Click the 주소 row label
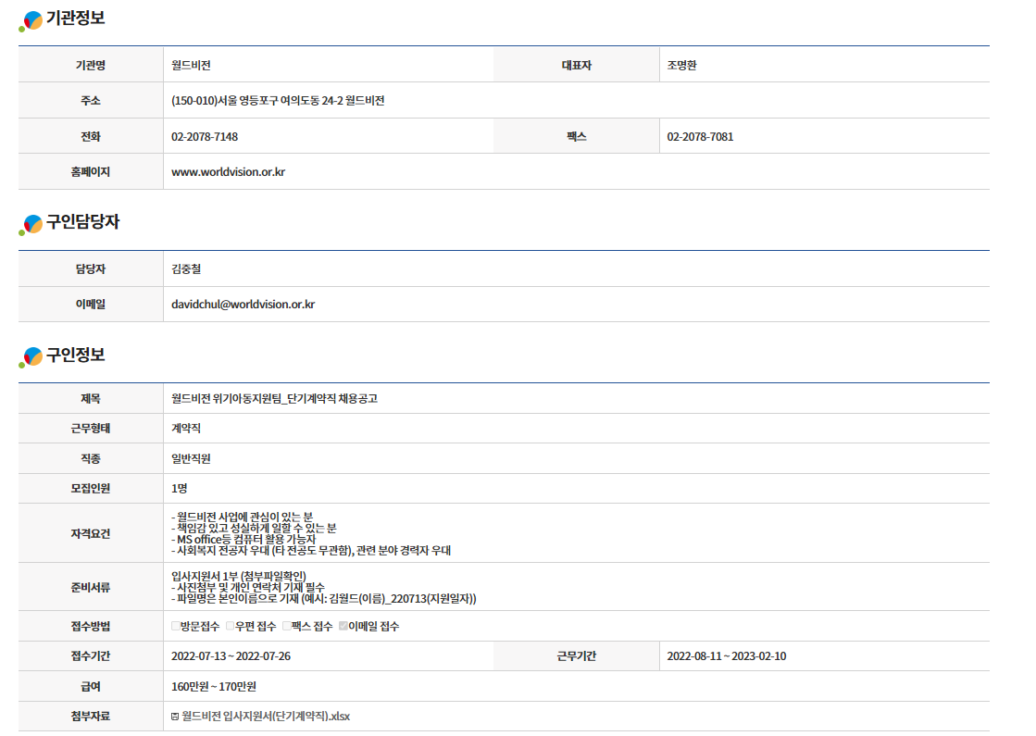The height and width of the screenshot is (736, 1036). (x=91, y=100)
